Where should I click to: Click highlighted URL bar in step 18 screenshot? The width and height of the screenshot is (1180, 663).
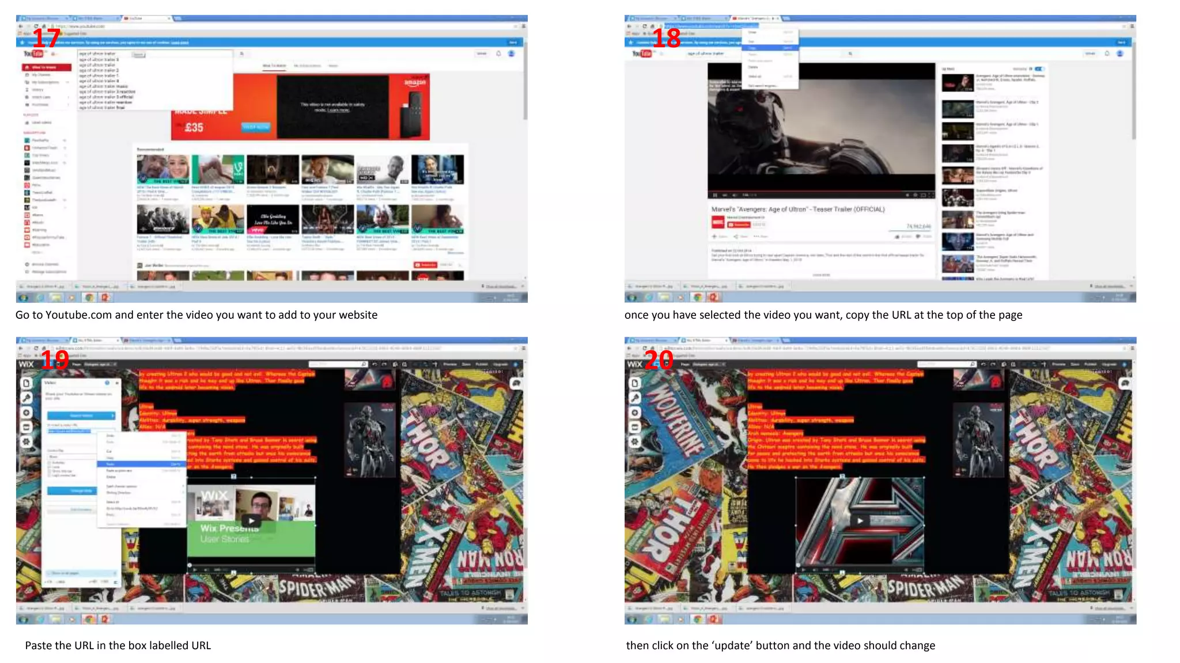tap(711, 26)
